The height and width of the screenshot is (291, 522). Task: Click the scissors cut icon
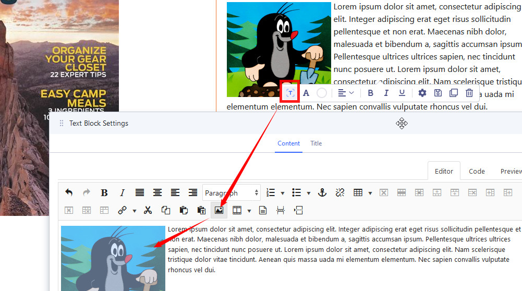(148, 210)
